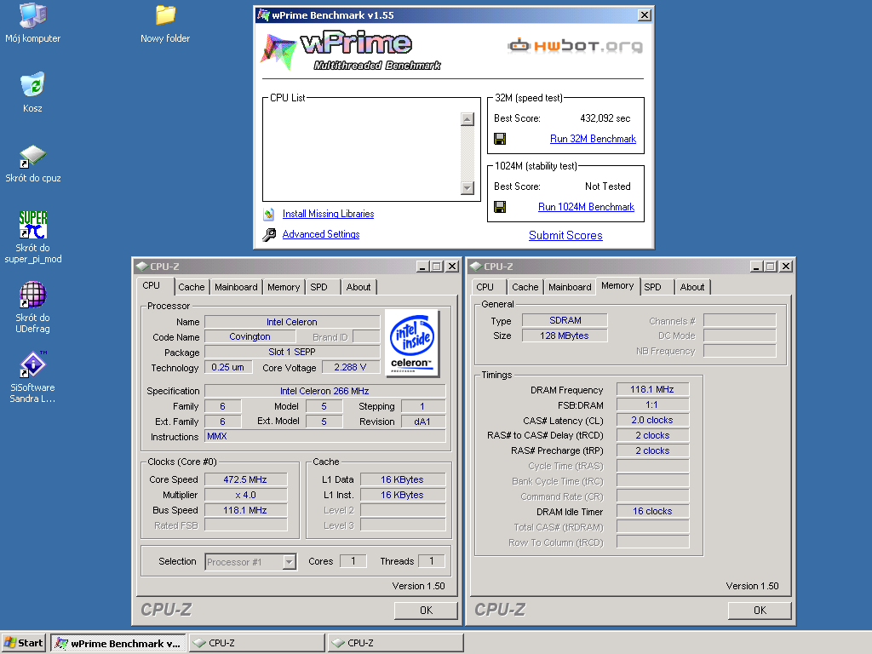The width and height of the screenshot is (872, 654).
Task: Switch to Memory tab in left CPU-Z
Action: click(283, 287)
